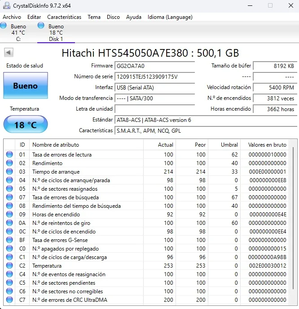This screenshot has height=309, width=299.
Task: Click status orb for Horas de encendido row
Action: click(9, 215)
